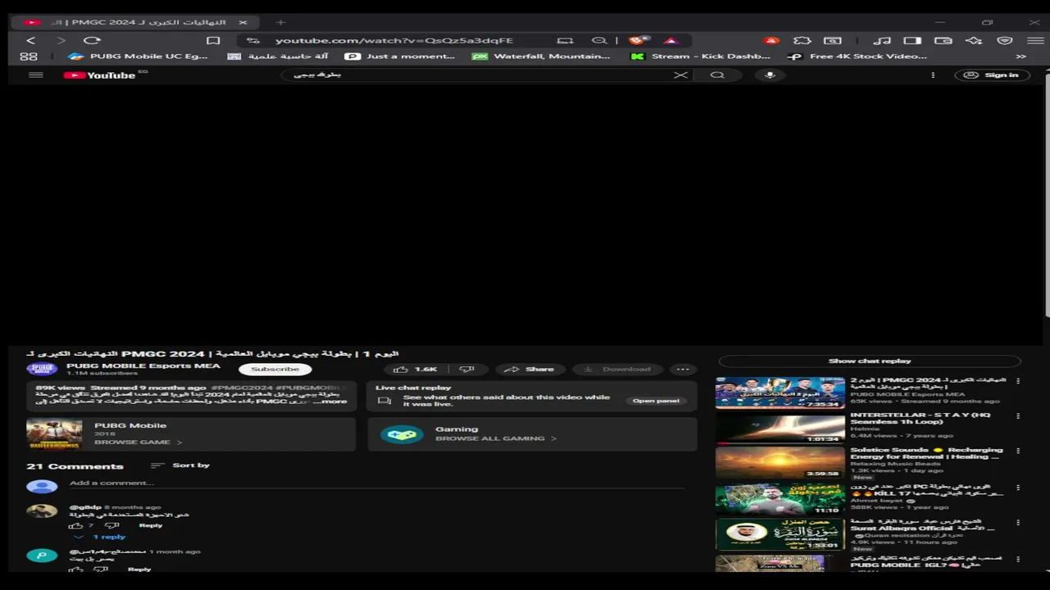Open more actions ellipsis under video
Viewport: 1050px width, 590px height.
(x=682, y=370)
